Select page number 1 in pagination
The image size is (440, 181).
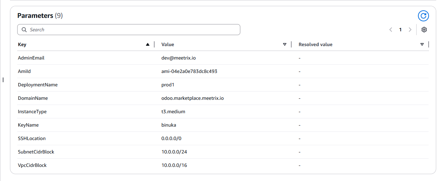click(x=400, y=30)
